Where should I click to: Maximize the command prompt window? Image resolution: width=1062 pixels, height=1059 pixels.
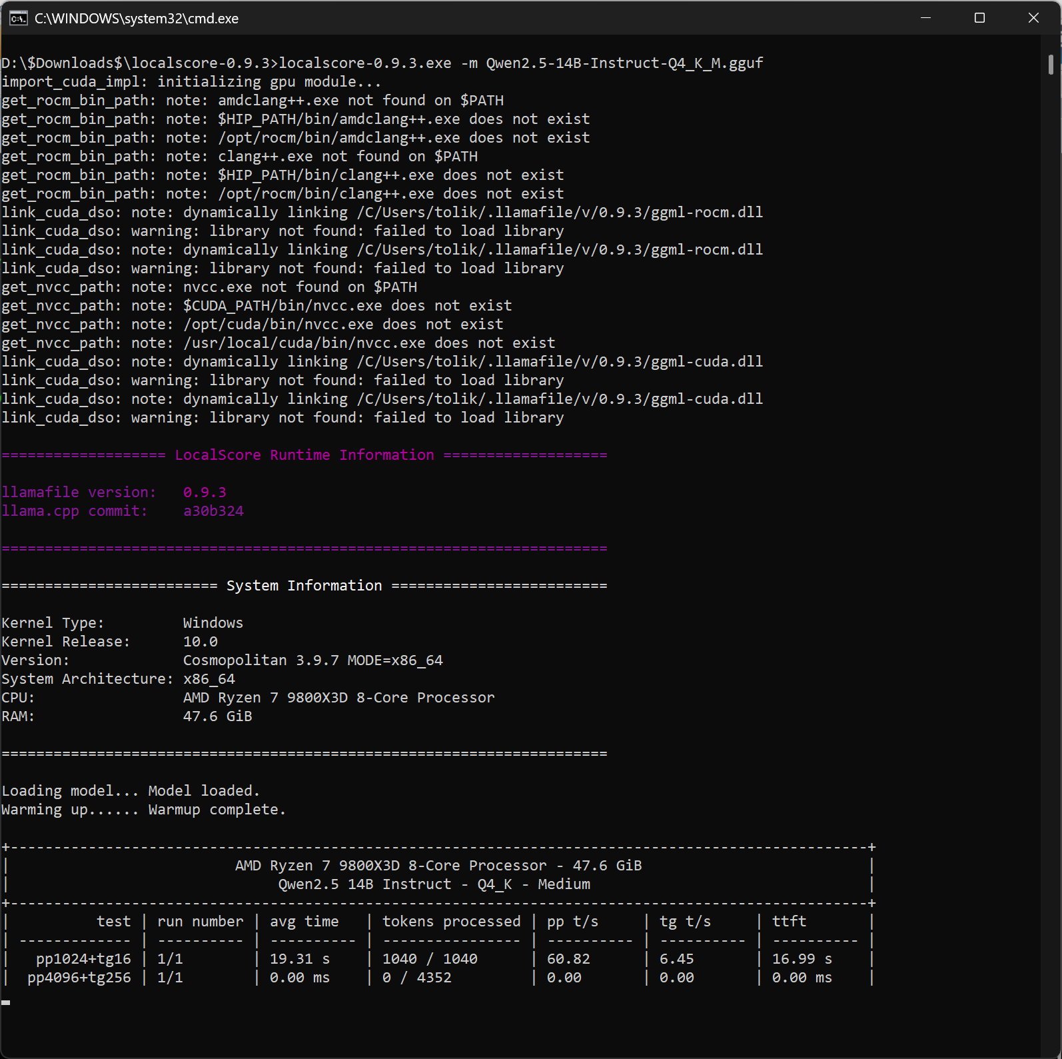click(x=979, y=18)
